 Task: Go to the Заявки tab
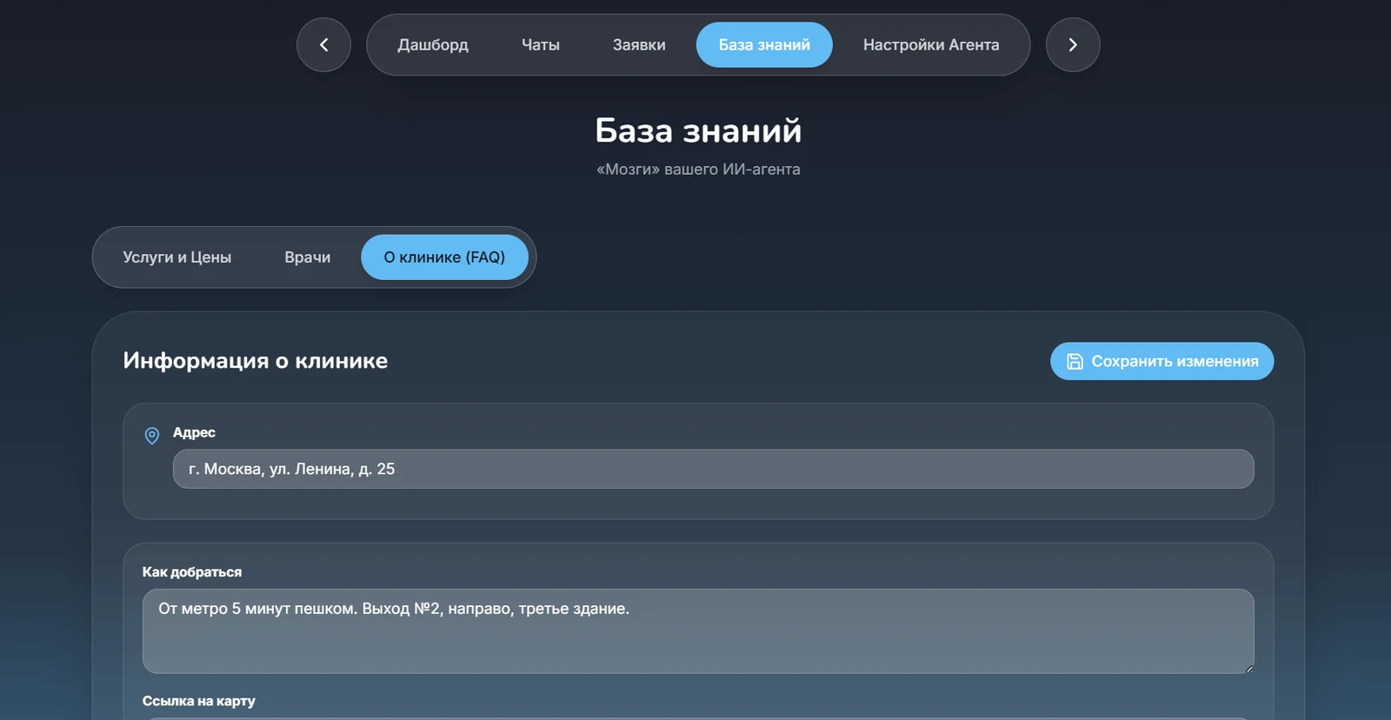(x=639, y=44)
